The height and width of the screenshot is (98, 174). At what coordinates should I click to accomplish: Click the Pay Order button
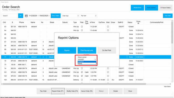pos(43,91)
